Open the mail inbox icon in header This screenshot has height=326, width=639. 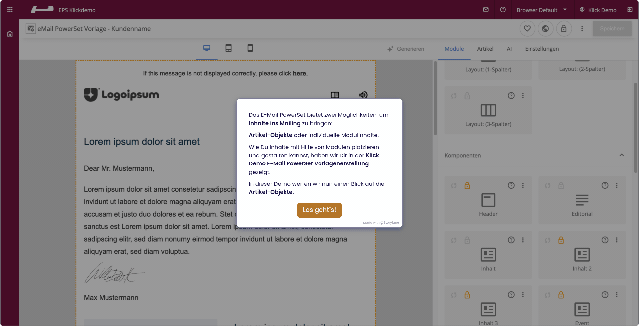coord(486,10)
